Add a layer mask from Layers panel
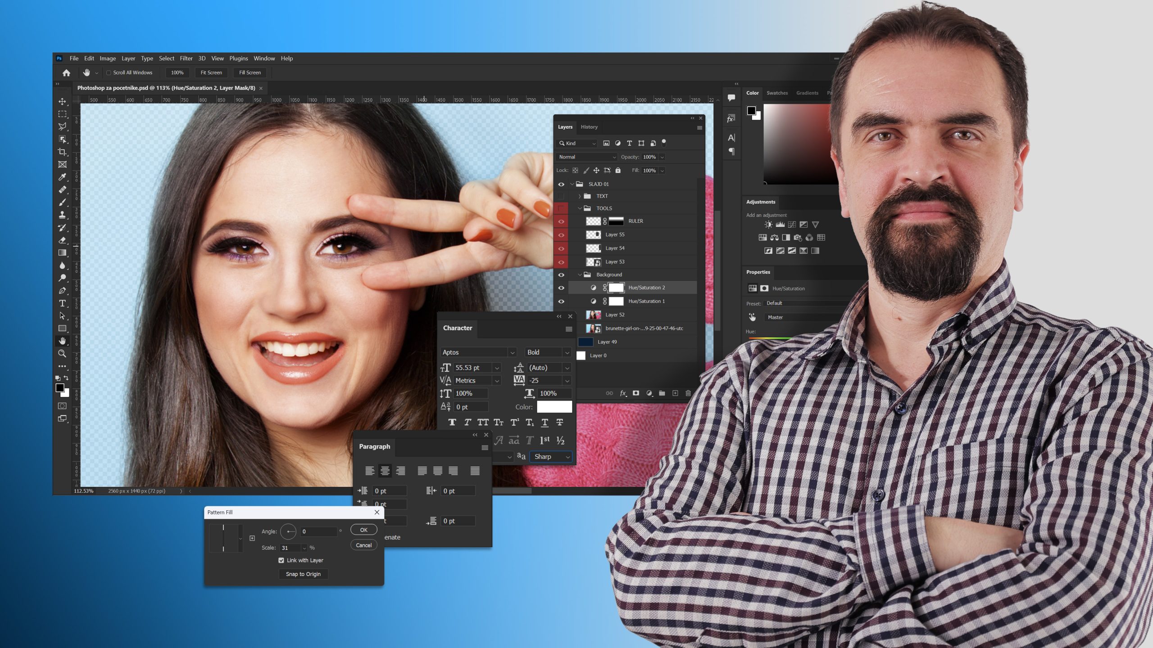This screenshot has height=648, width=1153. tap(636, 393)
